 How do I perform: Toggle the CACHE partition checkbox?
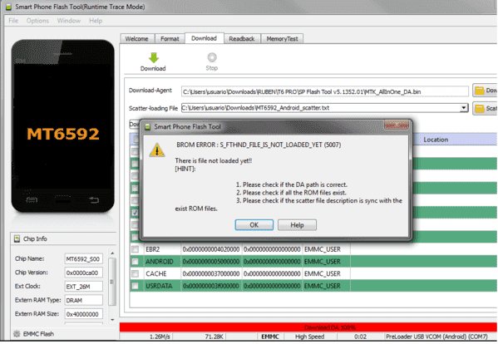click(135, 273)
